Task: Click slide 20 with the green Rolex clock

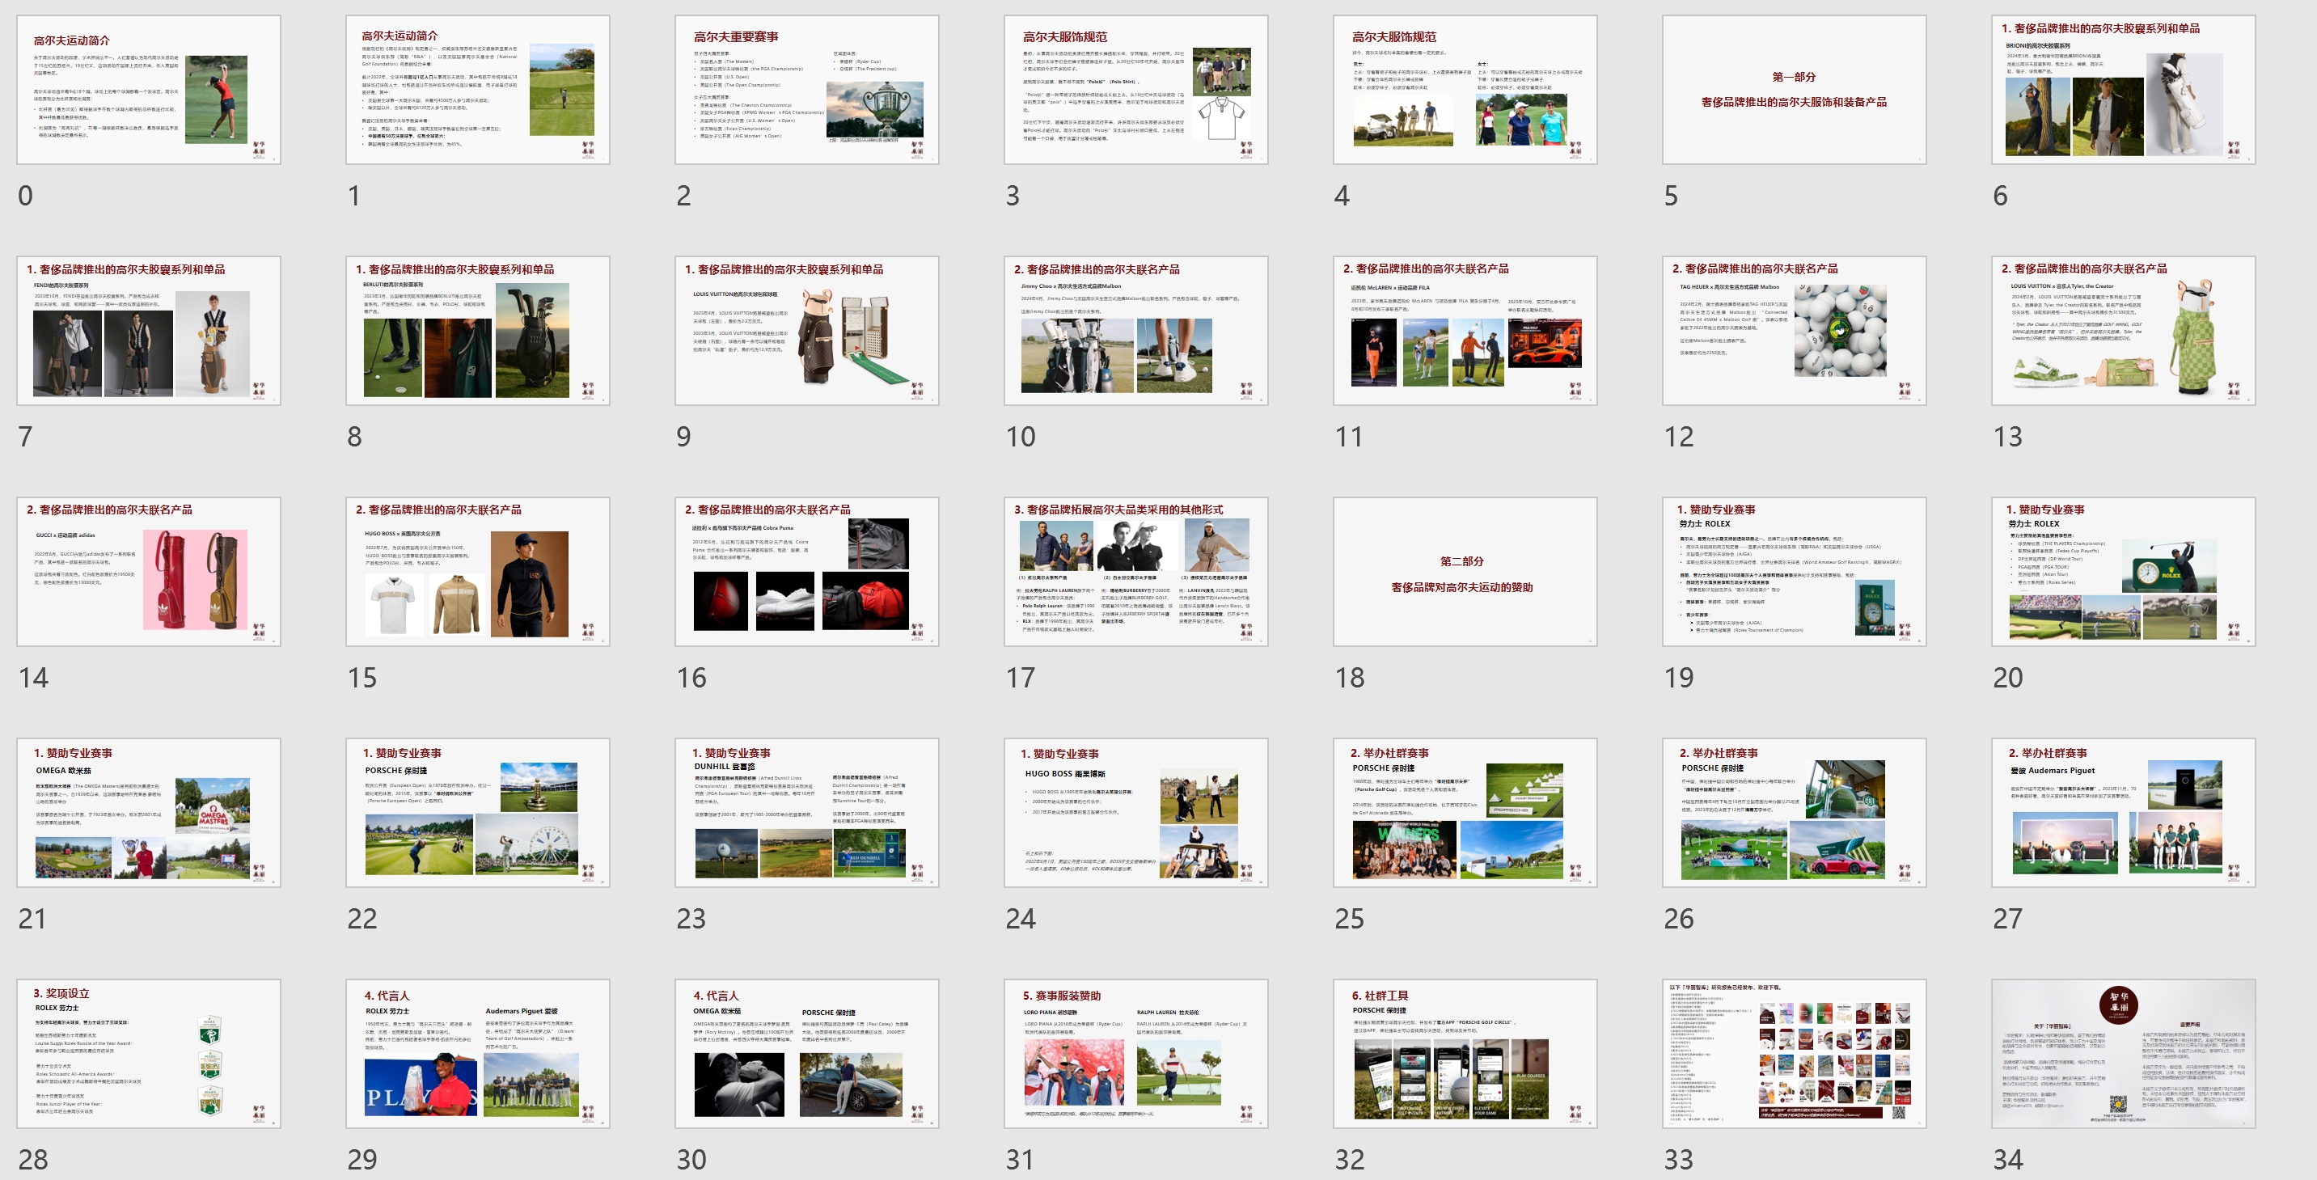Action: [2124, 571]
